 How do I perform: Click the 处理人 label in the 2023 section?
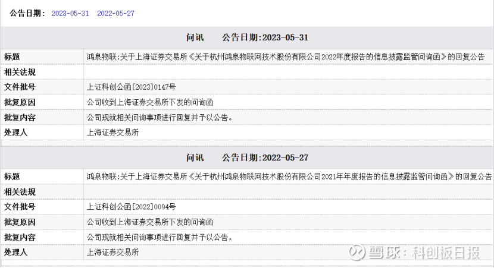point(15,133)
